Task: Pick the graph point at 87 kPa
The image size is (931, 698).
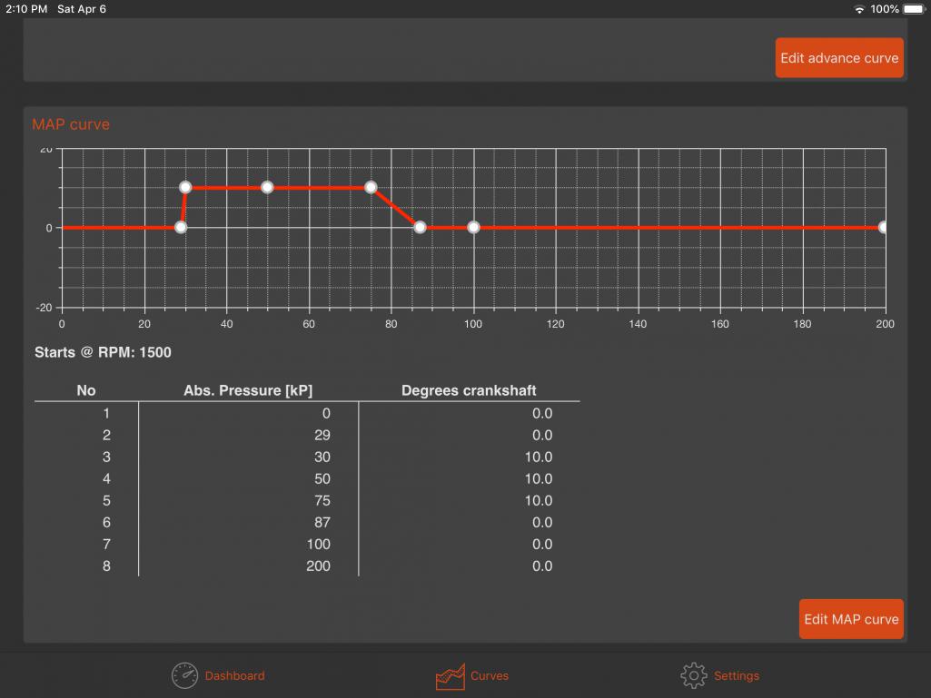Action: pos(420,227)
